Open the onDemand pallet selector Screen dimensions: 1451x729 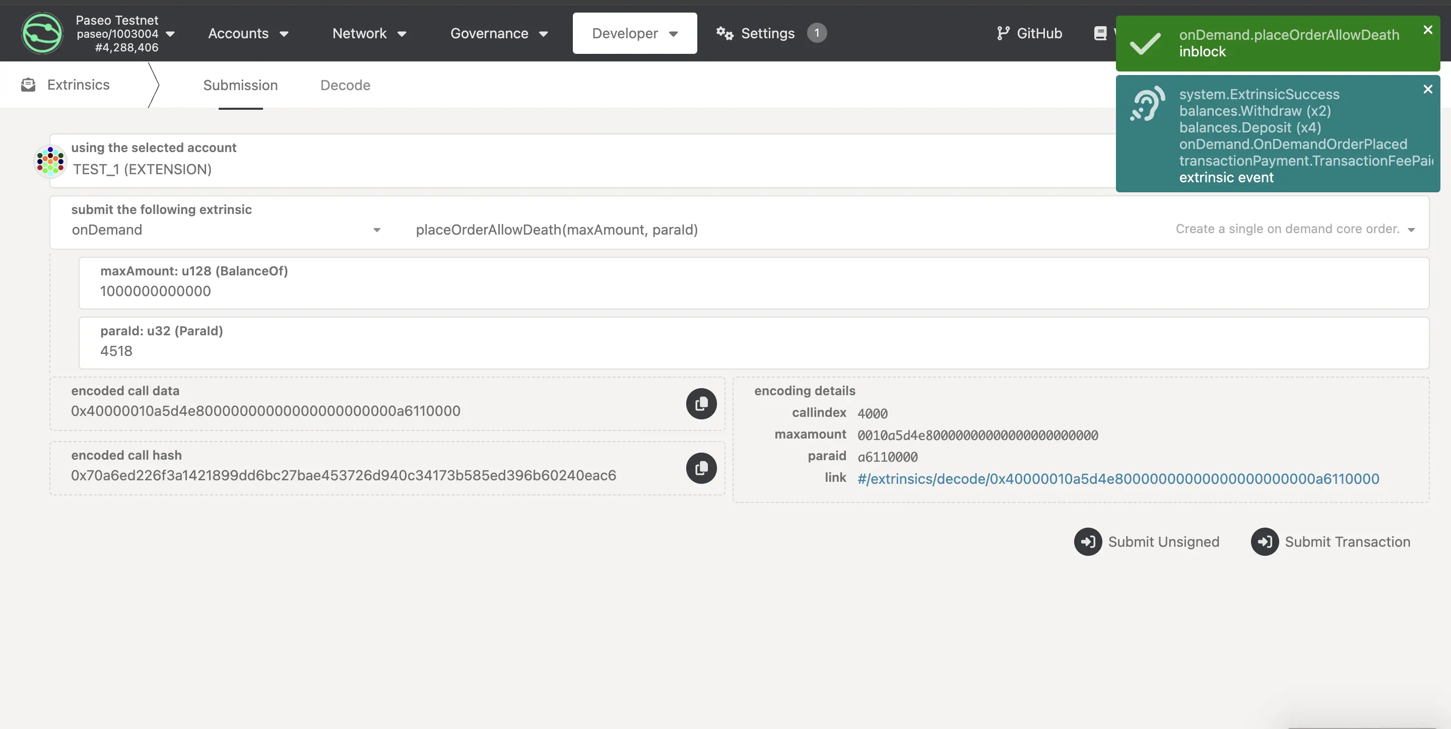pyautogui.click(x=225, y=230)
